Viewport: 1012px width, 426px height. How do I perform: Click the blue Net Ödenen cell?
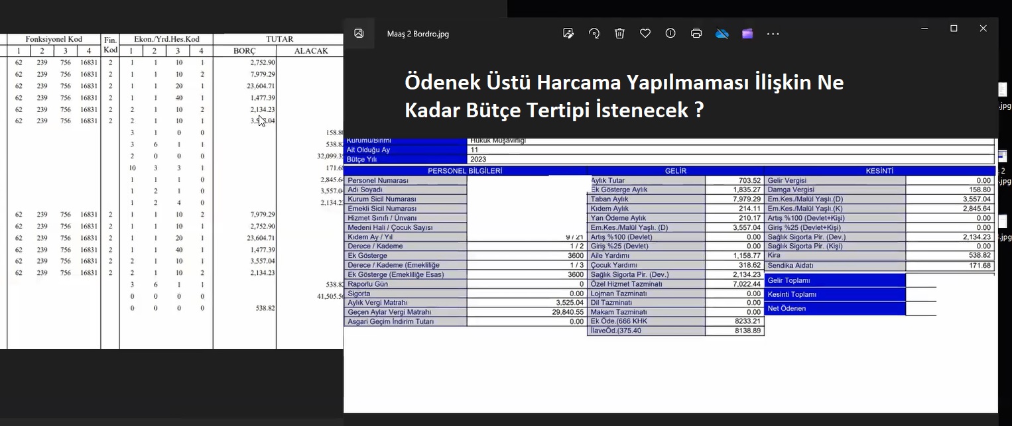834,308
